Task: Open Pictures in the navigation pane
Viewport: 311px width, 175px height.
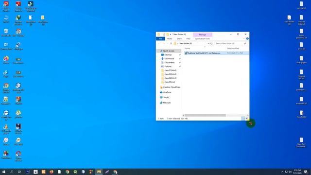Action: coord(168,67)
